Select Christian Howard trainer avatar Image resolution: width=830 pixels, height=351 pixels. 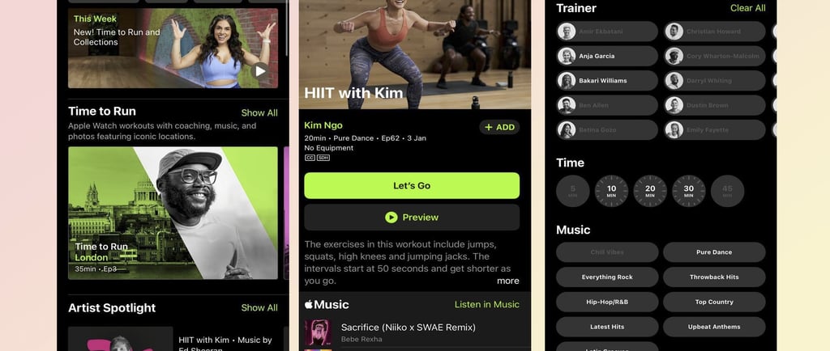pyautogui.click(x=674, y=32)
